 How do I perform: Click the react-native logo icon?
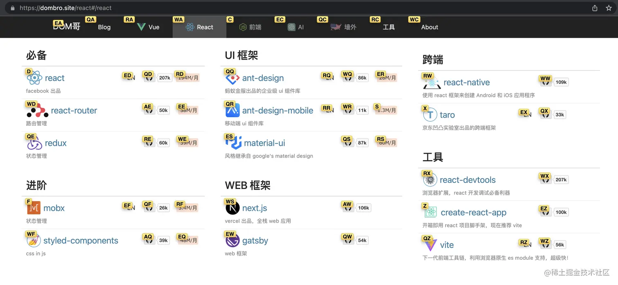pyautogui.click(x=432, y=82)
